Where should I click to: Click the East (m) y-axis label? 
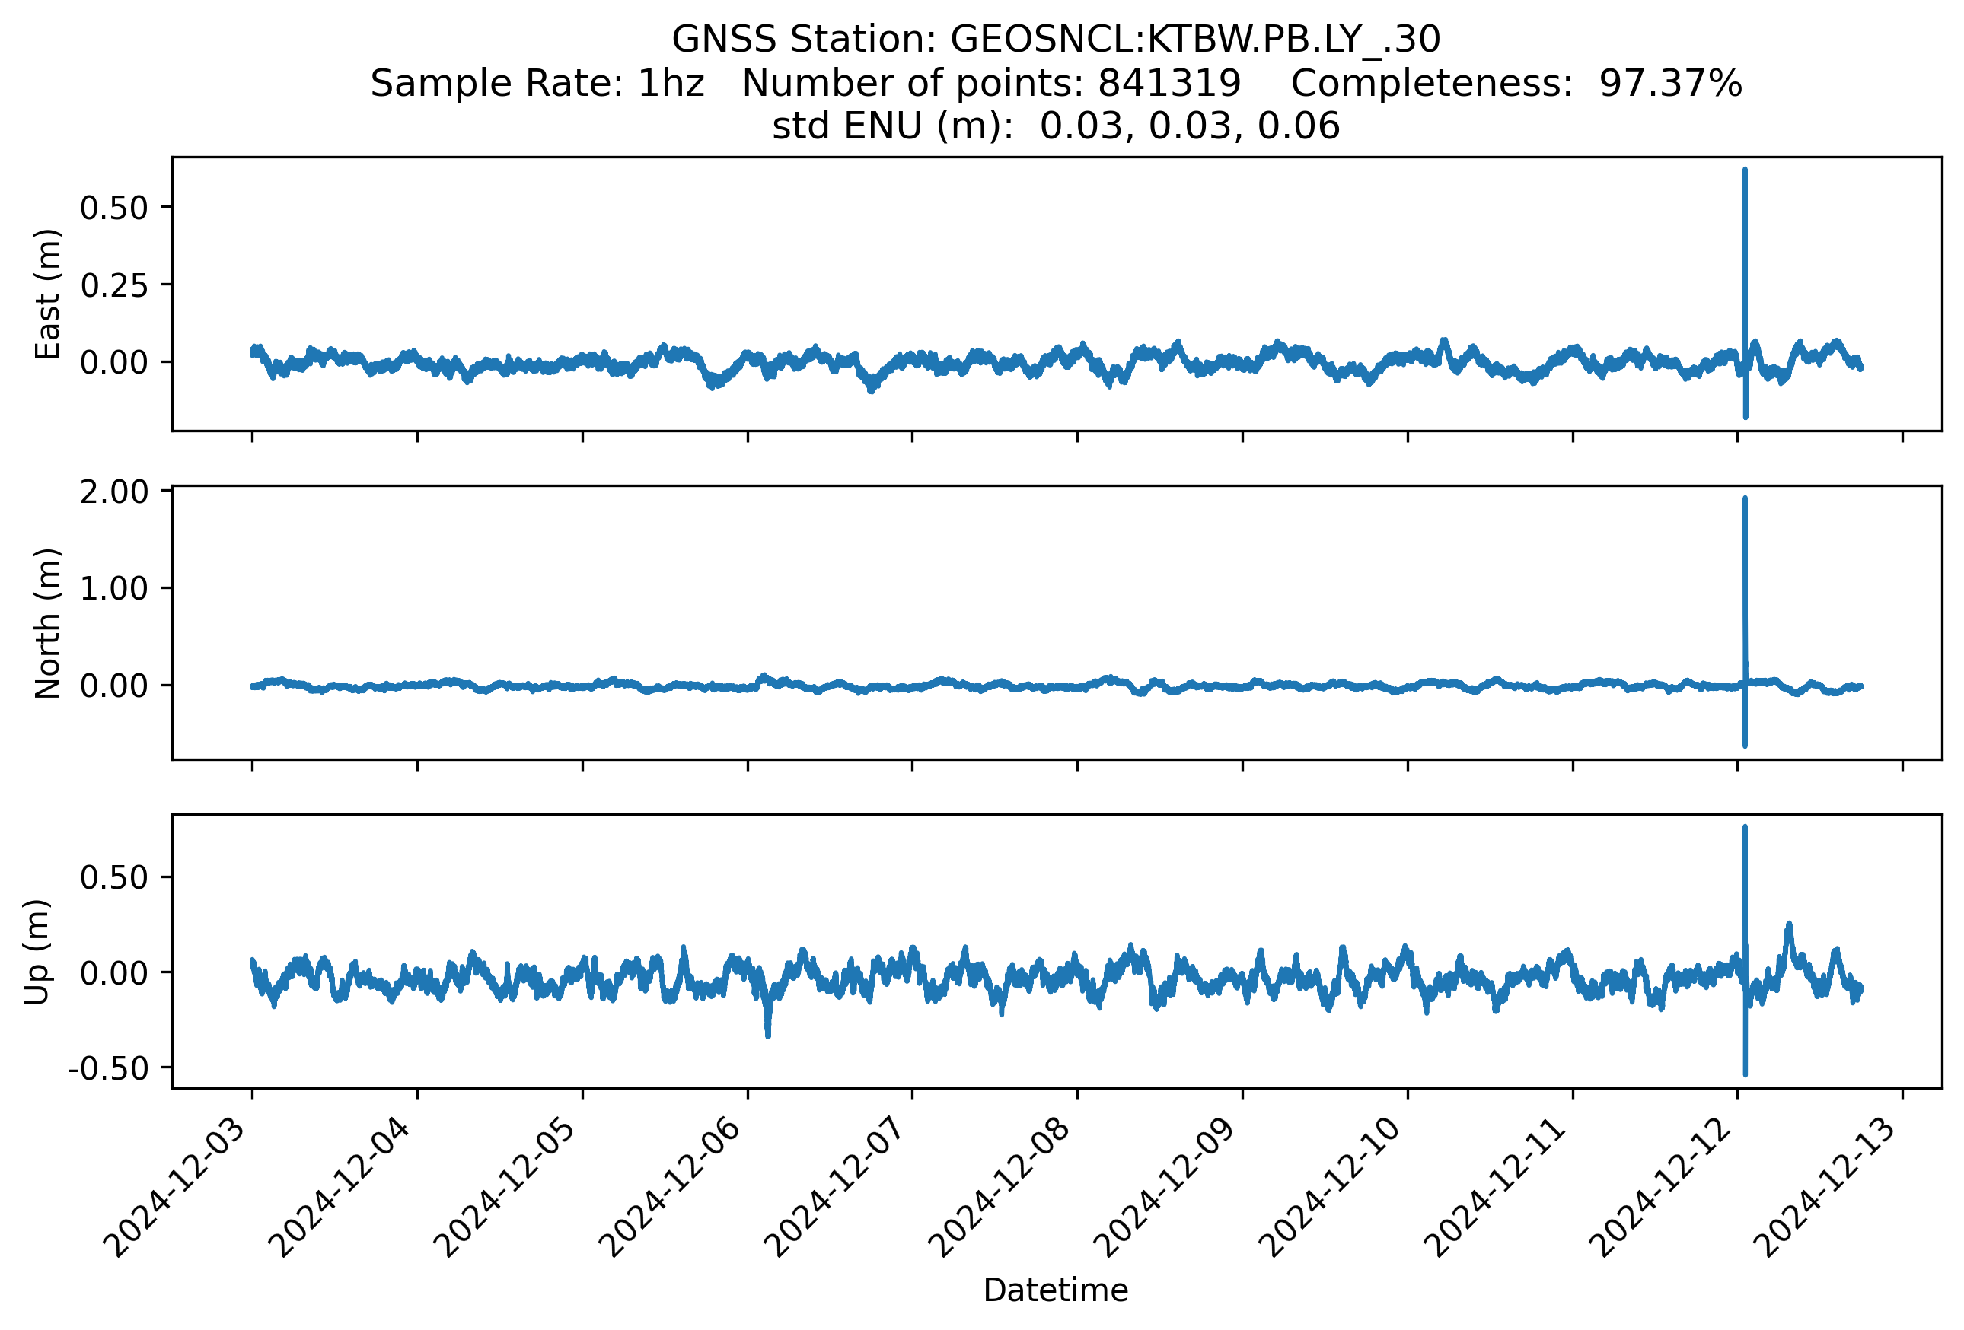coord(48,294)
